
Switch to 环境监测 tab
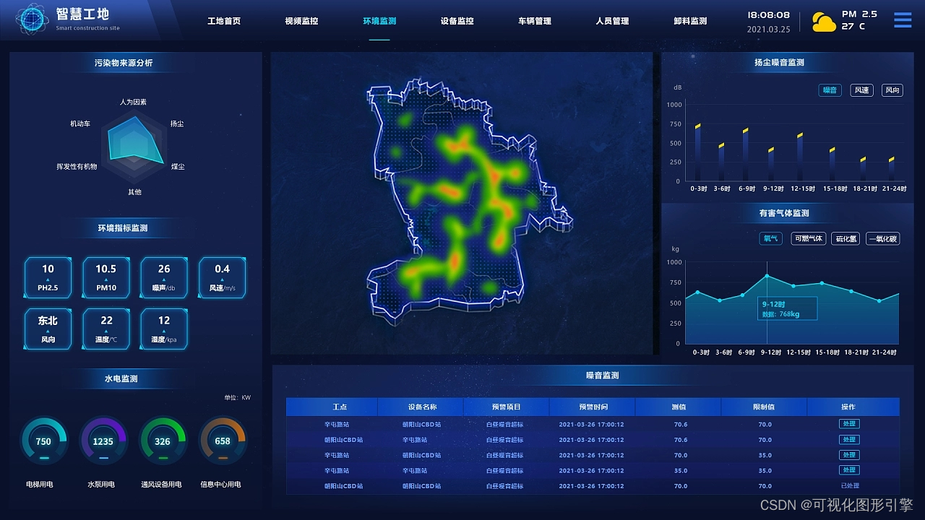pos(379,21)
